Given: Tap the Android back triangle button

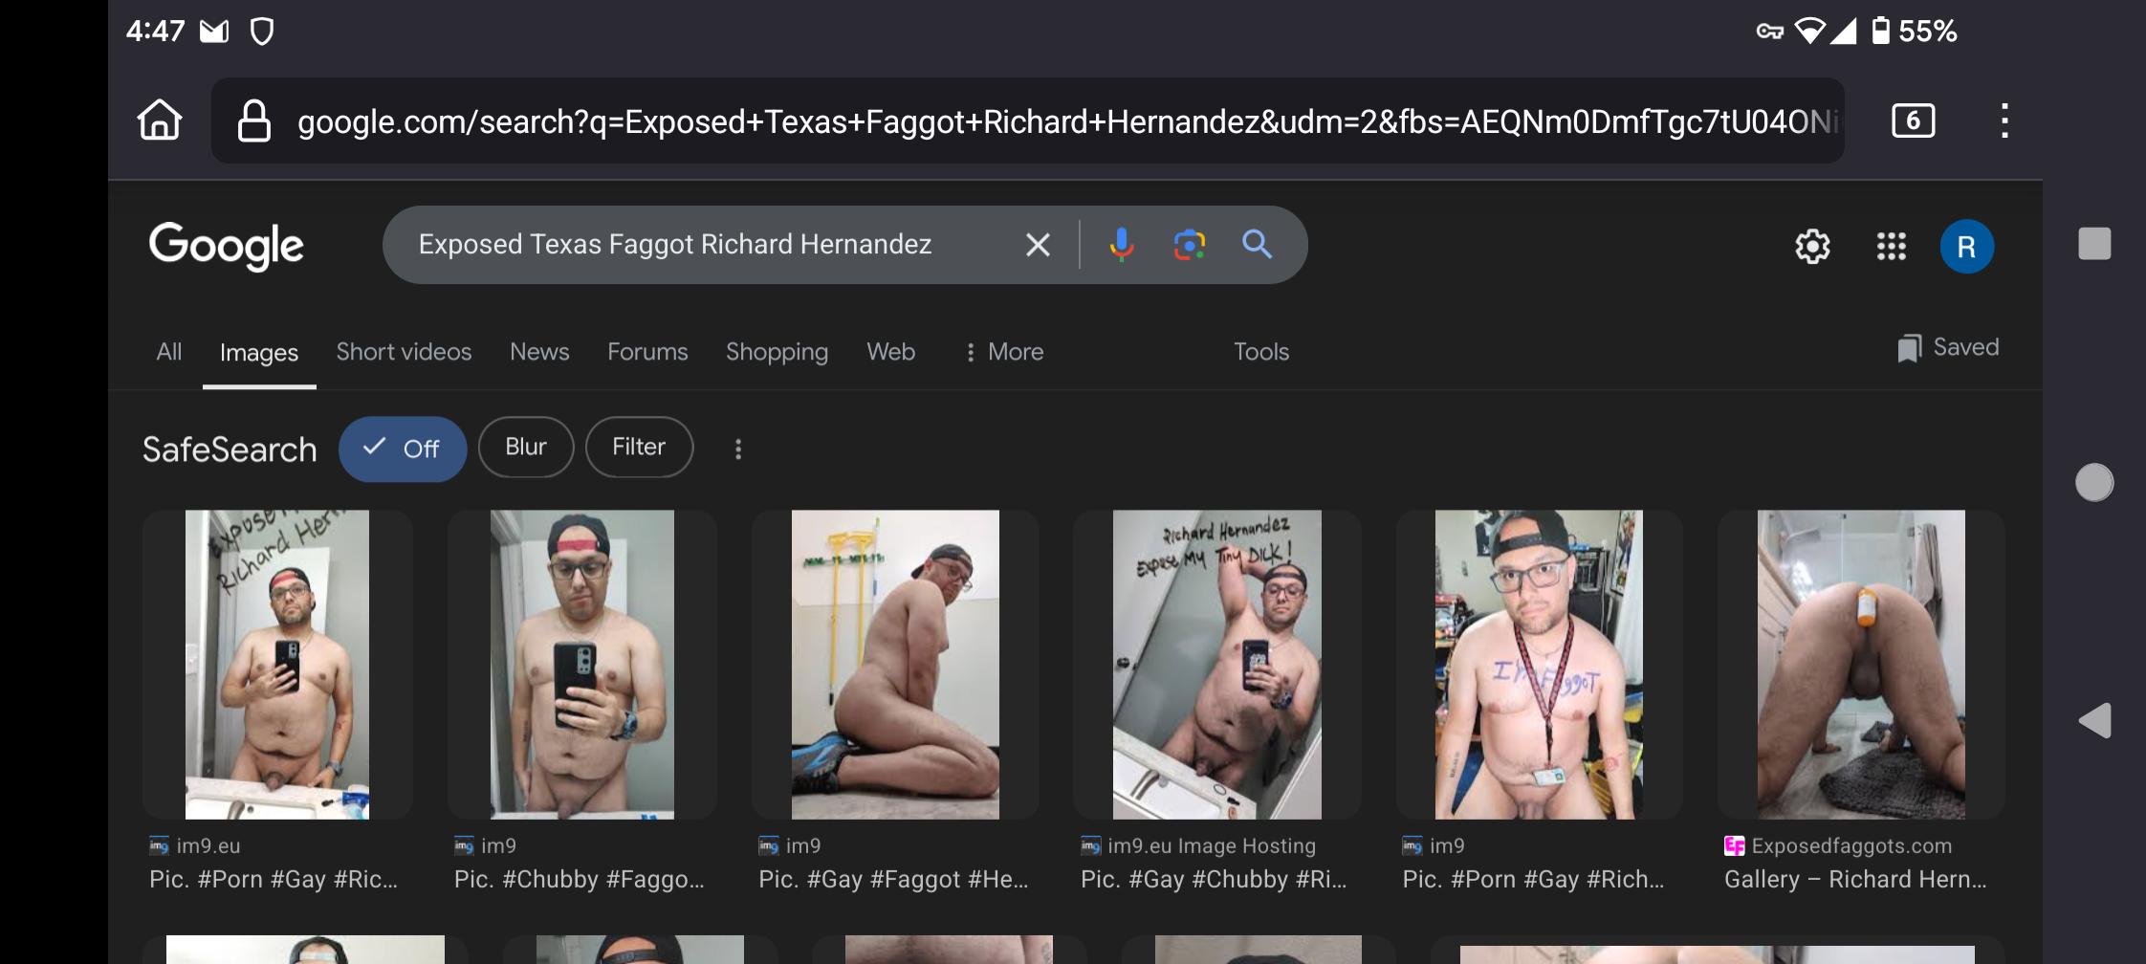Looking at the screenshot, I should pyautogui.click(x=2094, y=720).
